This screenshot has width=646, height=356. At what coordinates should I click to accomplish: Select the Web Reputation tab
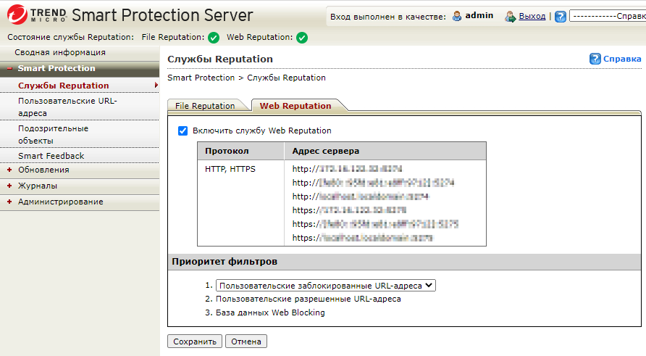tap(295, 106)
